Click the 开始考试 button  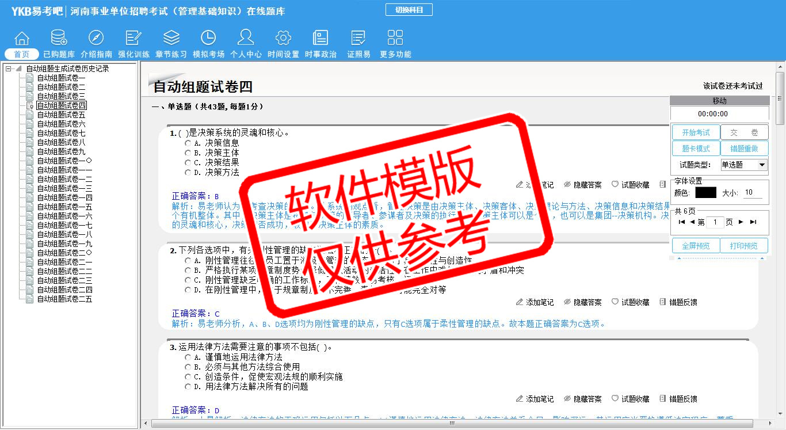(696, 132)
